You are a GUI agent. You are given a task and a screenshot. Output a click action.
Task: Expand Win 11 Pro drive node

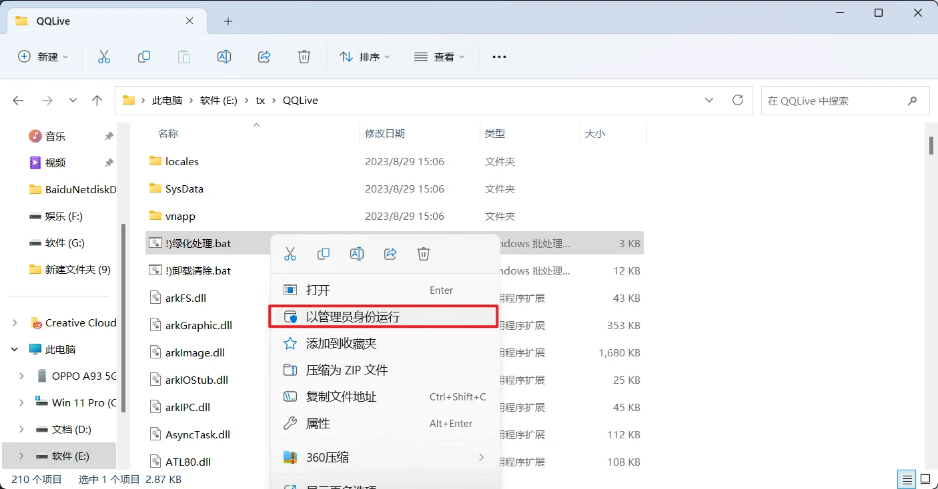pyautogui.click(x=22, y=403)
